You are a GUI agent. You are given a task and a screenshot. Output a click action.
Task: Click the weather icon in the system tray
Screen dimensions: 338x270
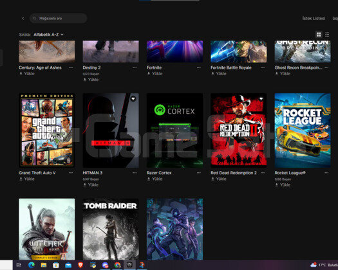(314, 265)
